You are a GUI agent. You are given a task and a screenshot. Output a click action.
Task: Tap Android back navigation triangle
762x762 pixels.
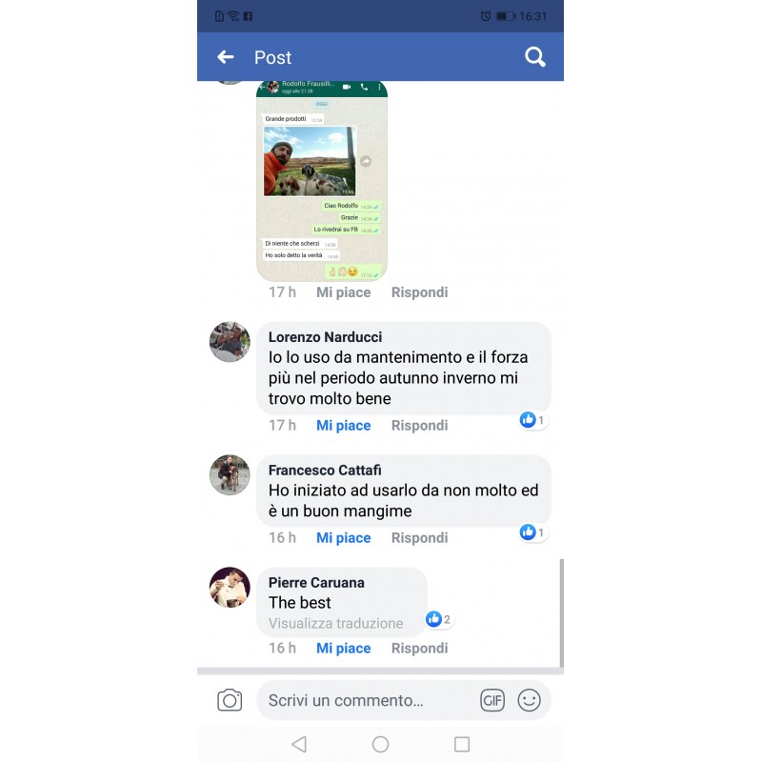pyautogui.click(x=299, y=744)
